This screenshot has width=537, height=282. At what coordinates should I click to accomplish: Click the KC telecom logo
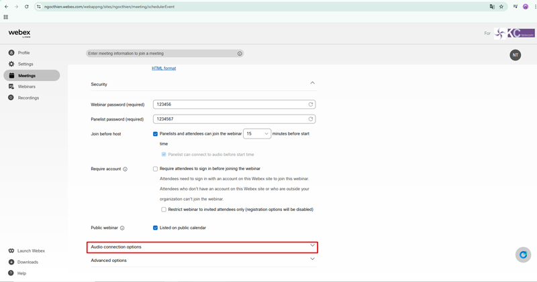(514, 33)
